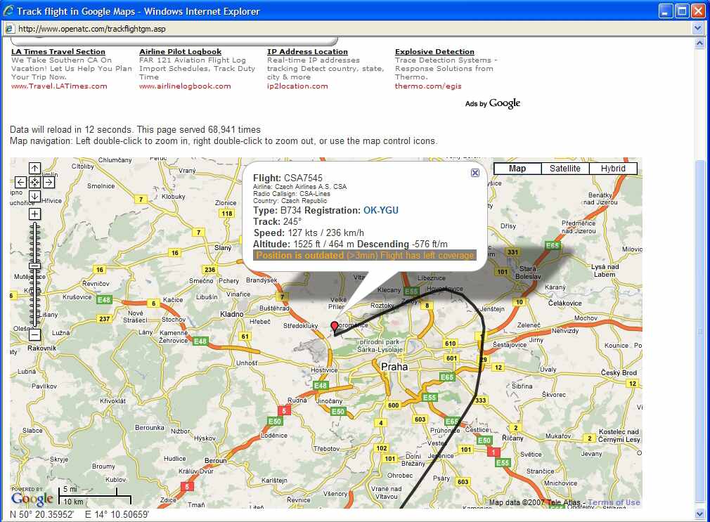This screenshot has height=522, width=710.
Task: Click the E65 road sign near Stará Boleslav
Action: (553, 245)
